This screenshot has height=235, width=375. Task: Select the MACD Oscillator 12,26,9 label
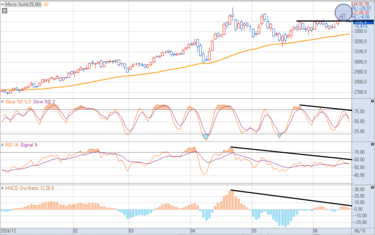29,188
